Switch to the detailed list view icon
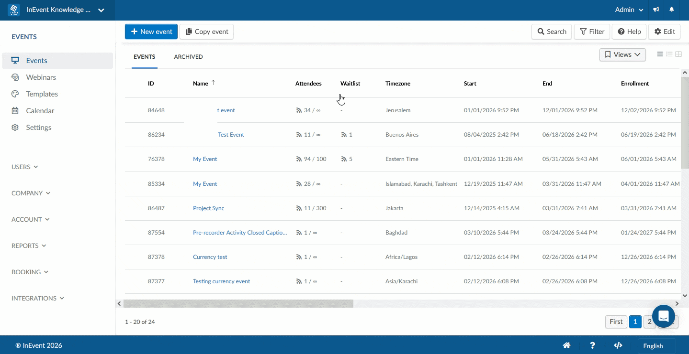Image resolution: width=689 pixels, height=354 pixels. point(669,54)
